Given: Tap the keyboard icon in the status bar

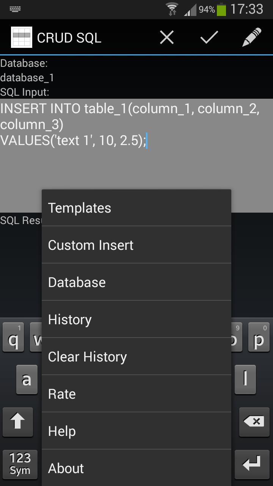Looking at the screenshot, I should pyautogui.click(x=14, y=8).
